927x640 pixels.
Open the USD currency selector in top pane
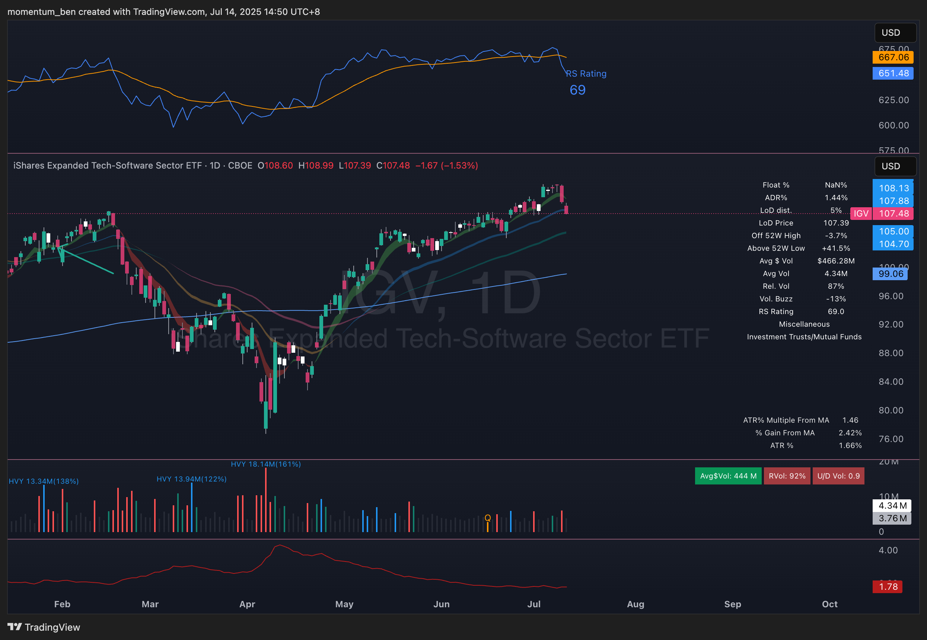pos(895,32)
